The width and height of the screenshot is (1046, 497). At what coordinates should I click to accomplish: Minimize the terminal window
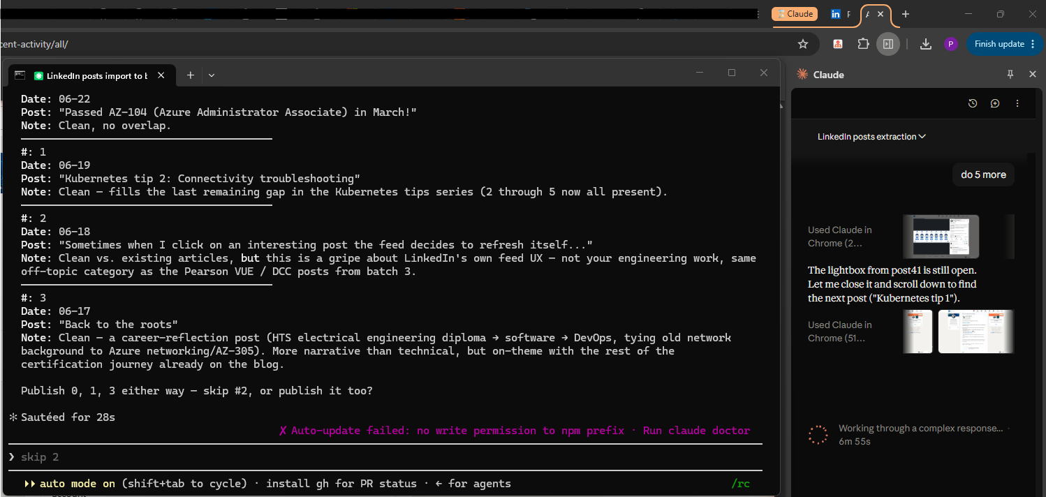(x=700, y=73)
